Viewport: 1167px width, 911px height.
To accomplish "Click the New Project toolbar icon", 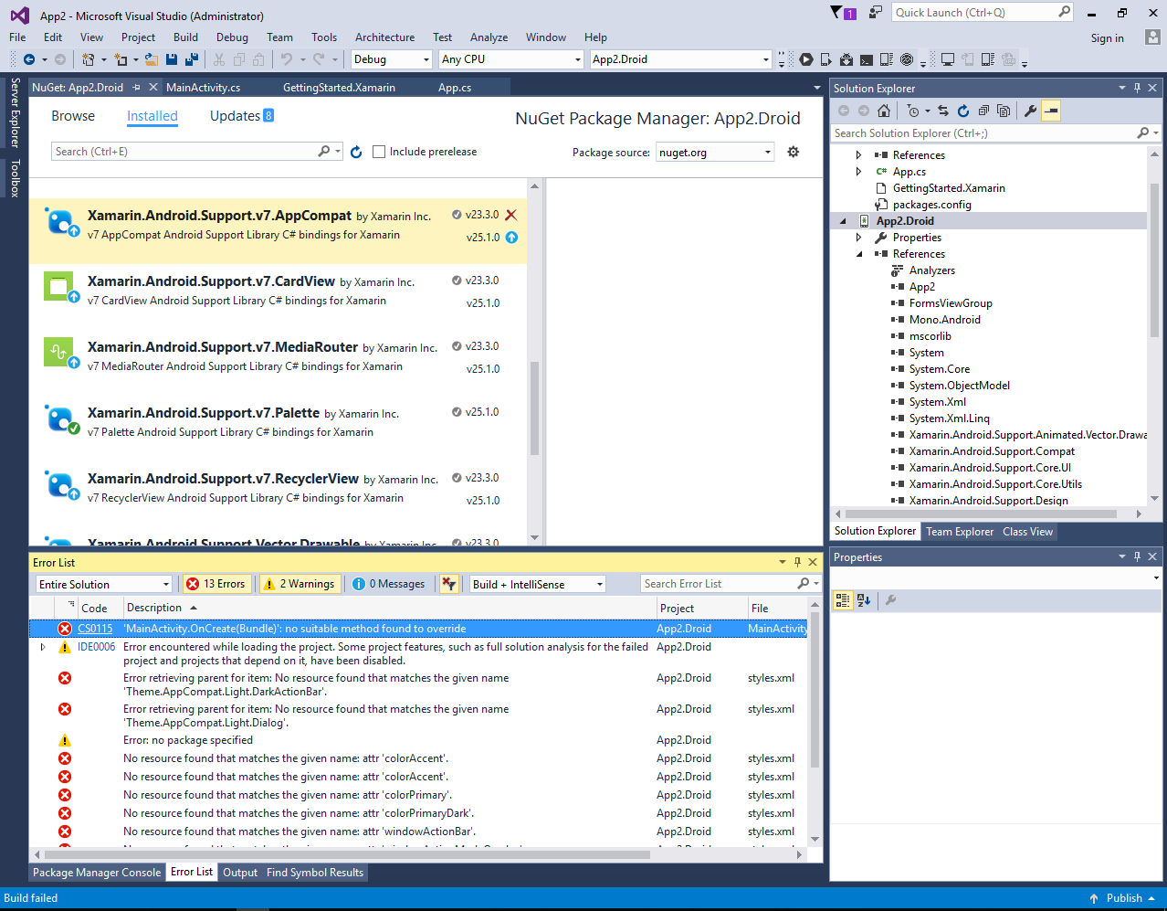I will 89,59.
